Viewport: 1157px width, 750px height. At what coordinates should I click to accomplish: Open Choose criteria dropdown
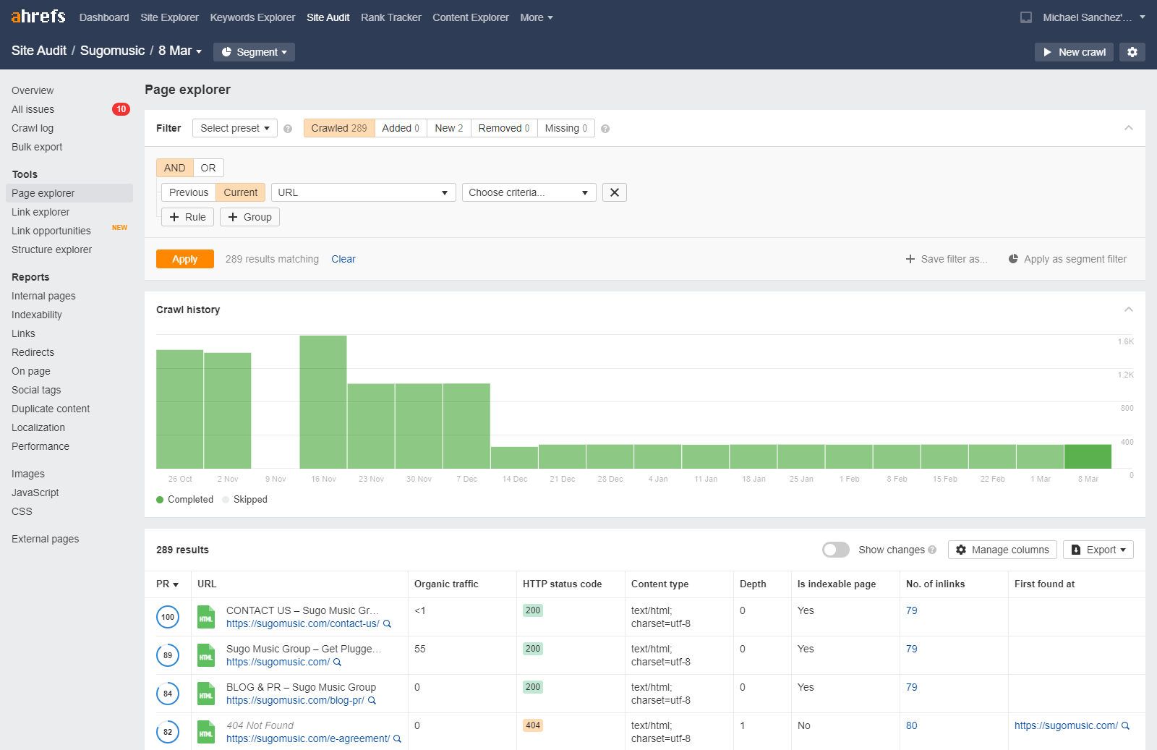click(x=529, y=192)
